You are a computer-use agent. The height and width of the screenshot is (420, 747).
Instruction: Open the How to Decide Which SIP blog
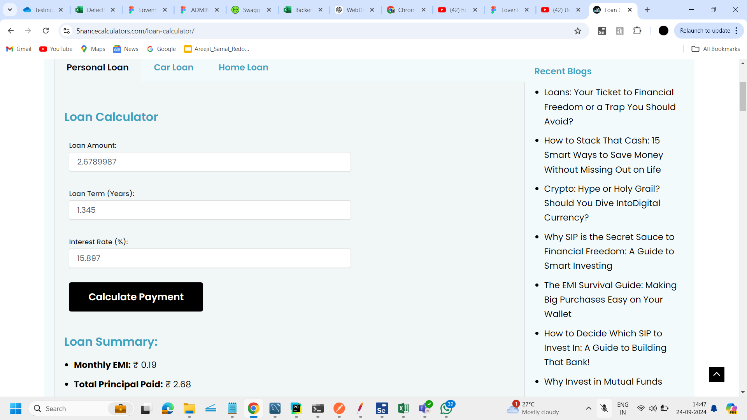pos(605,348)
